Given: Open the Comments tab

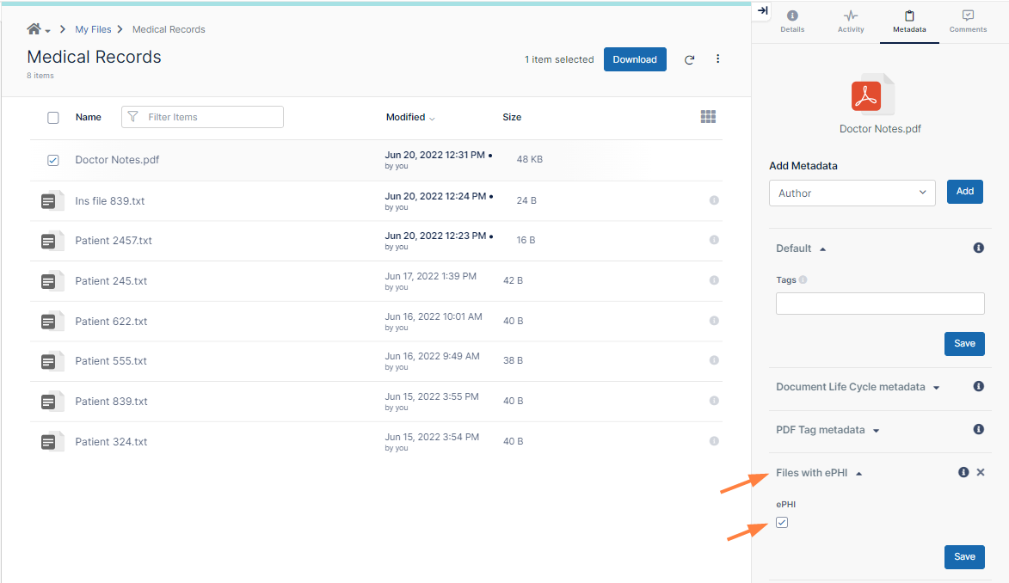Looking at the screenshot, I should 968,21.
